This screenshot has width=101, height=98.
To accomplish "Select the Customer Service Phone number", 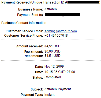I will point(56,36).
